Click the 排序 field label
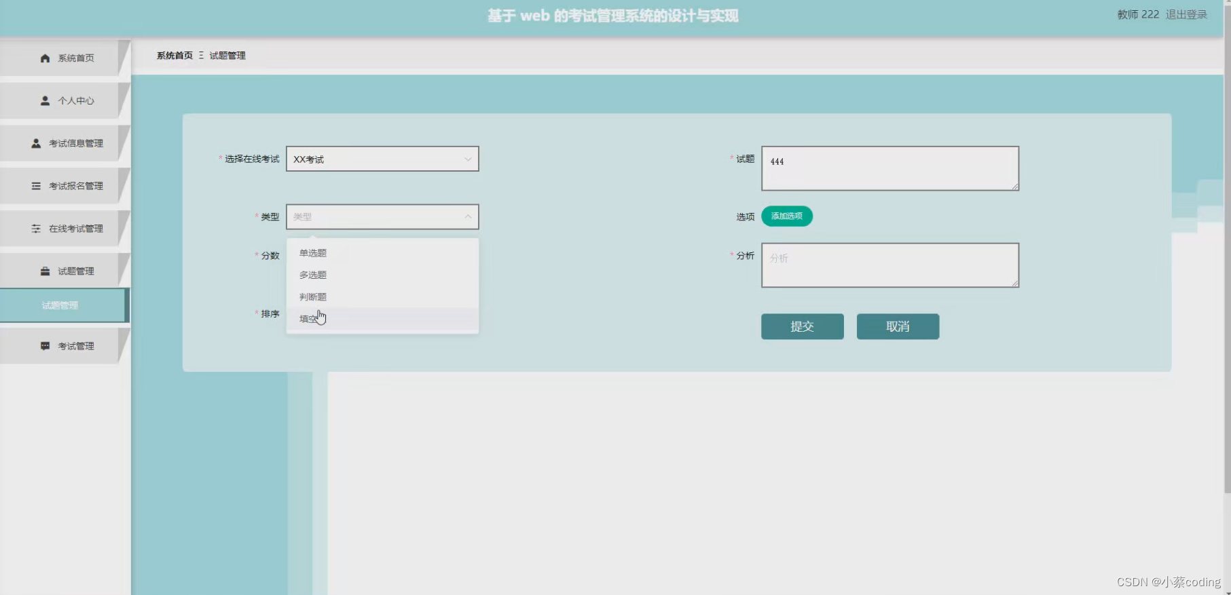The height and width of the screenshot is (595, 1231). click(270, 314)
